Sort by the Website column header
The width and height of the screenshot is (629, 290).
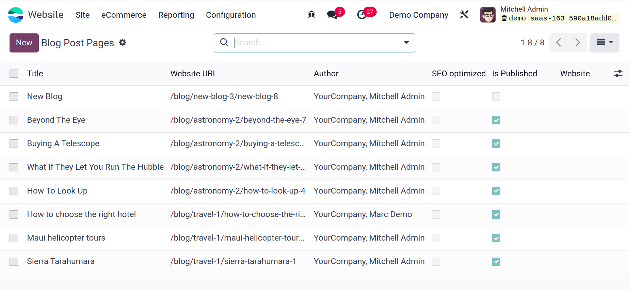tap(575, 74)
